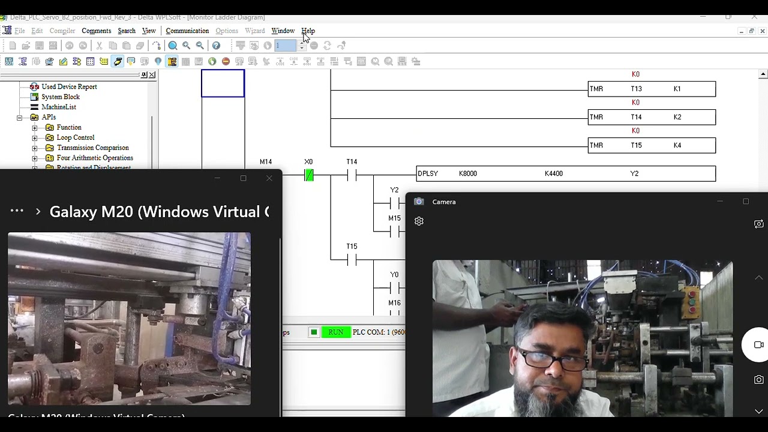This screenshot has width=768, height=432.
Task: Click the blue Zoom magnifier icon
Action: click(x=173, y=46)
